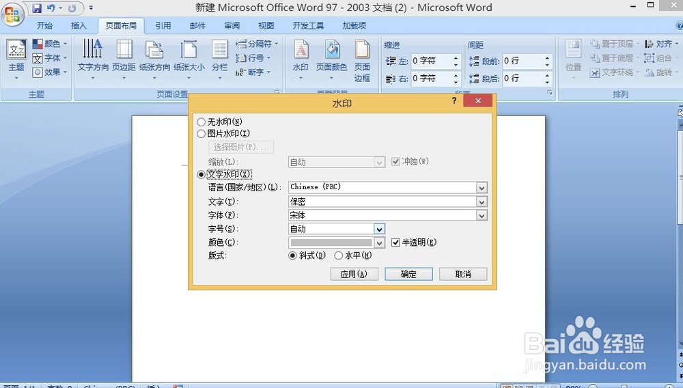
Task: Click the Office button logo
Action: point(12,15)
